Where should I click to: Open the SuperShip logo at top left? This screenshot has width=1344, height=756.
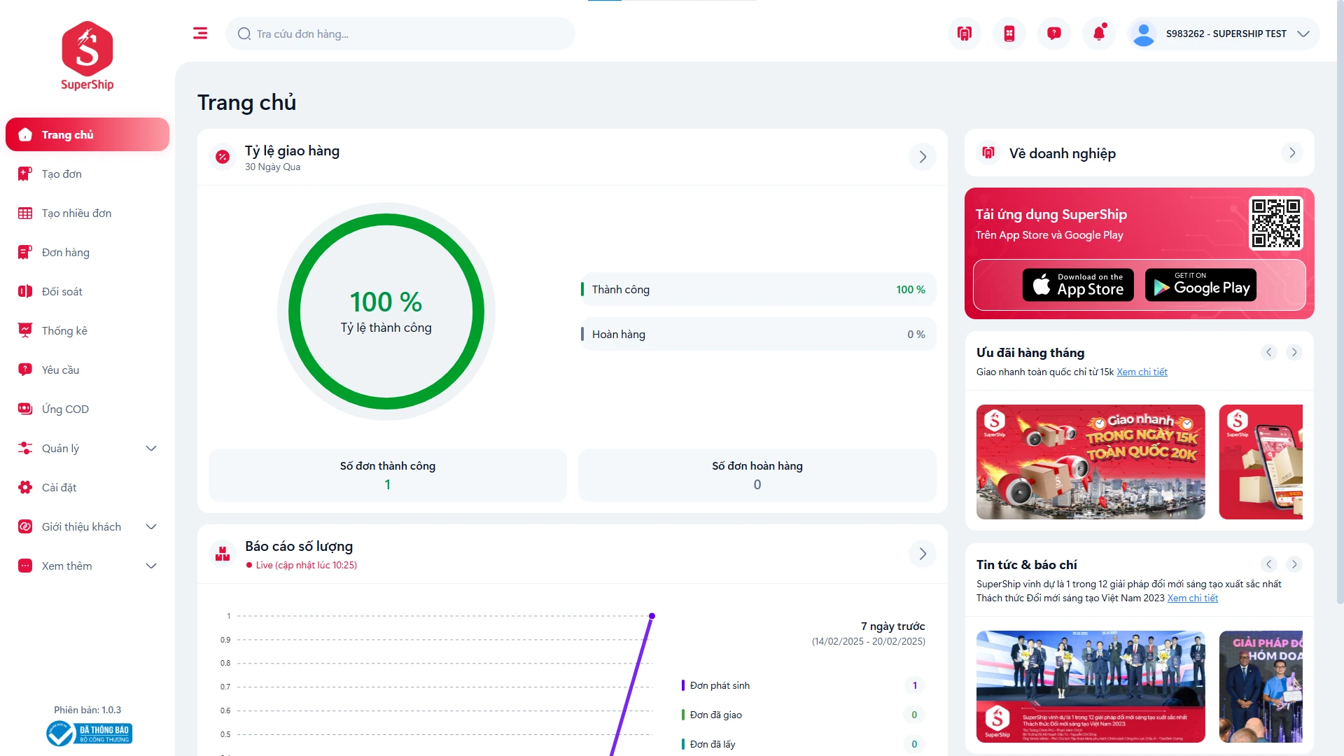[87, 56]
